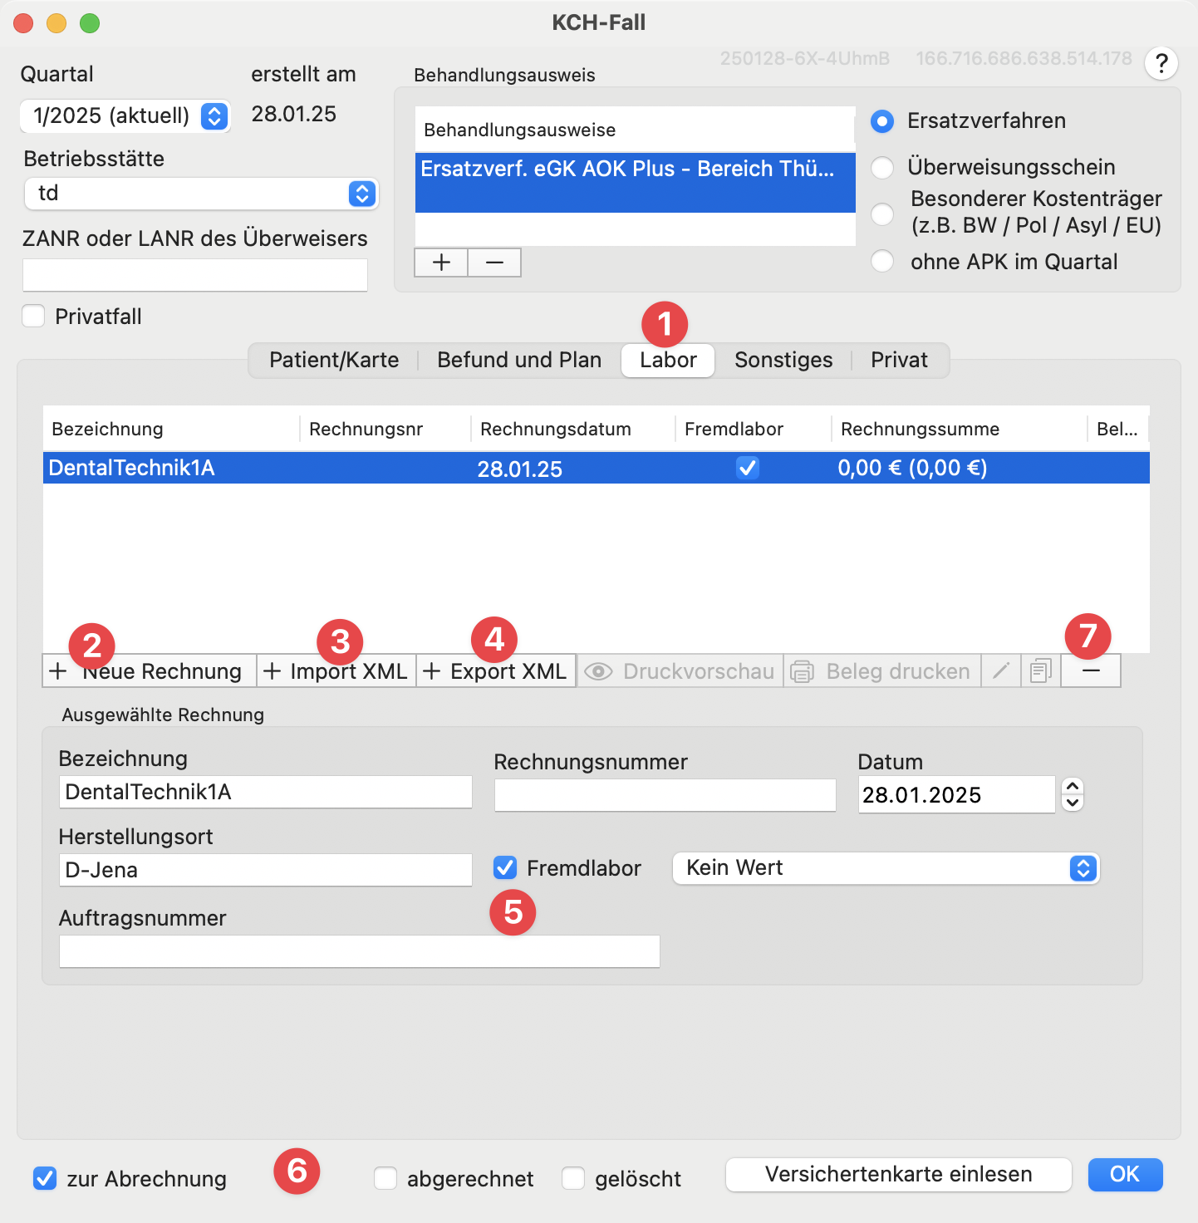Click Beleg drucken printer button
1198x1223 pixels.
[x=882, y=670]
